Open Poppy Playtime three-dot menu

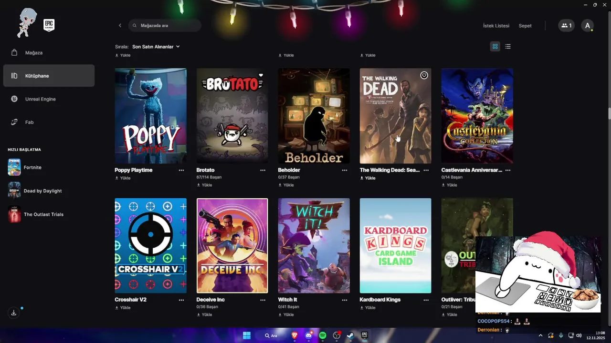tap(181, 170)
